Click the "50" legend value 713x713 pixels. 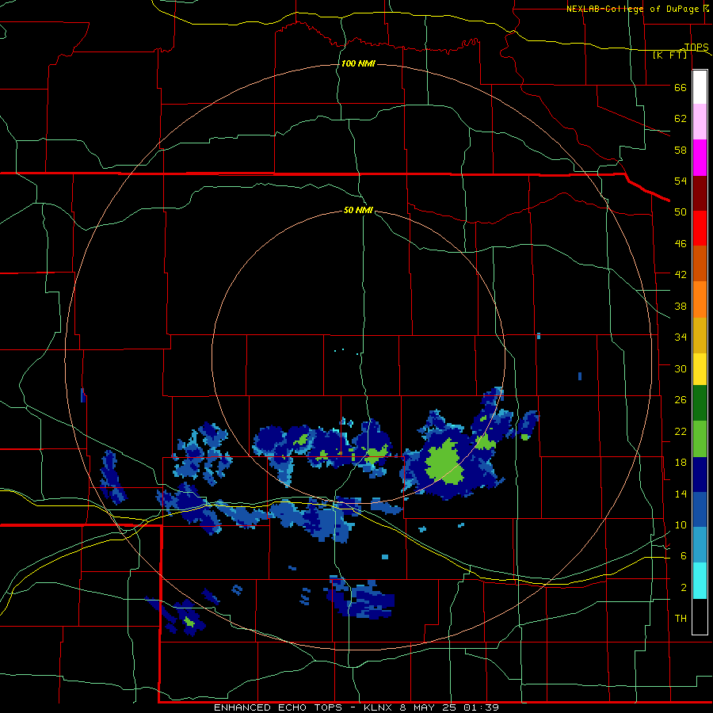(681, 212)
